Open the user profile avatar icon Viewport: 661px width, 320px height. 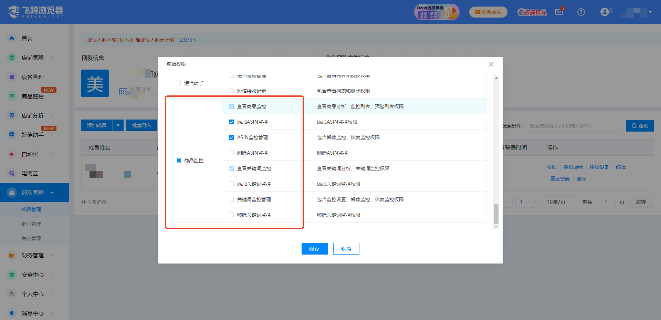pos(605,11)
